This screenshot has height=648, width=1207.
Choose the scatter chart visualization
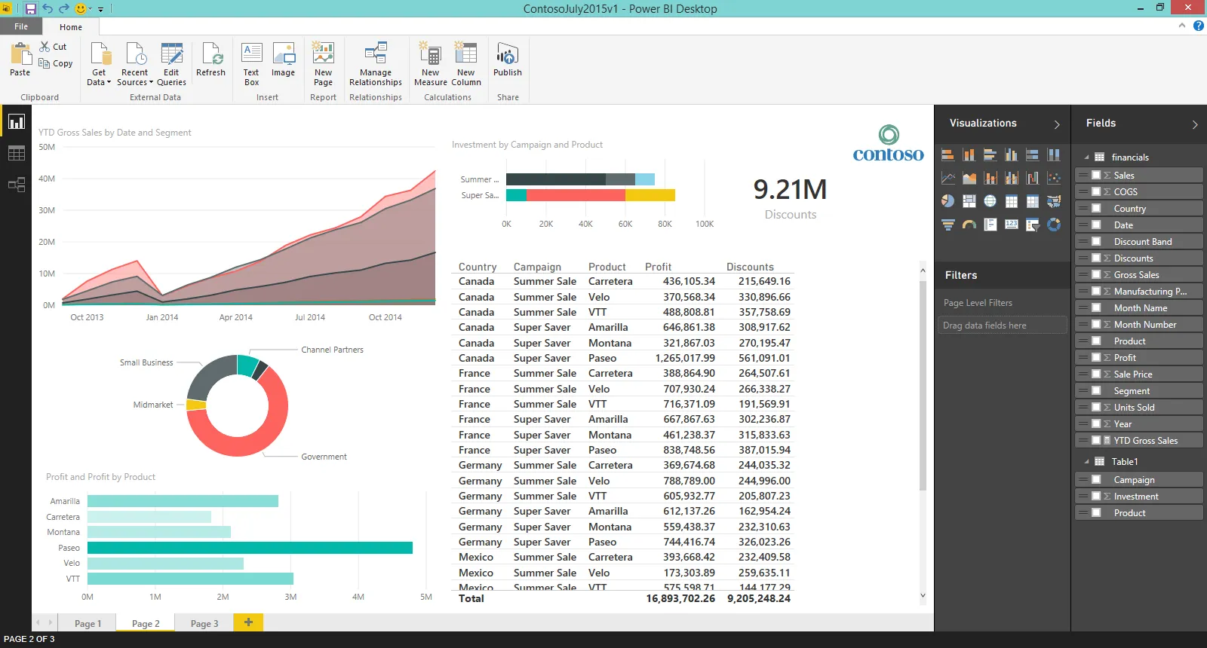1054,178
